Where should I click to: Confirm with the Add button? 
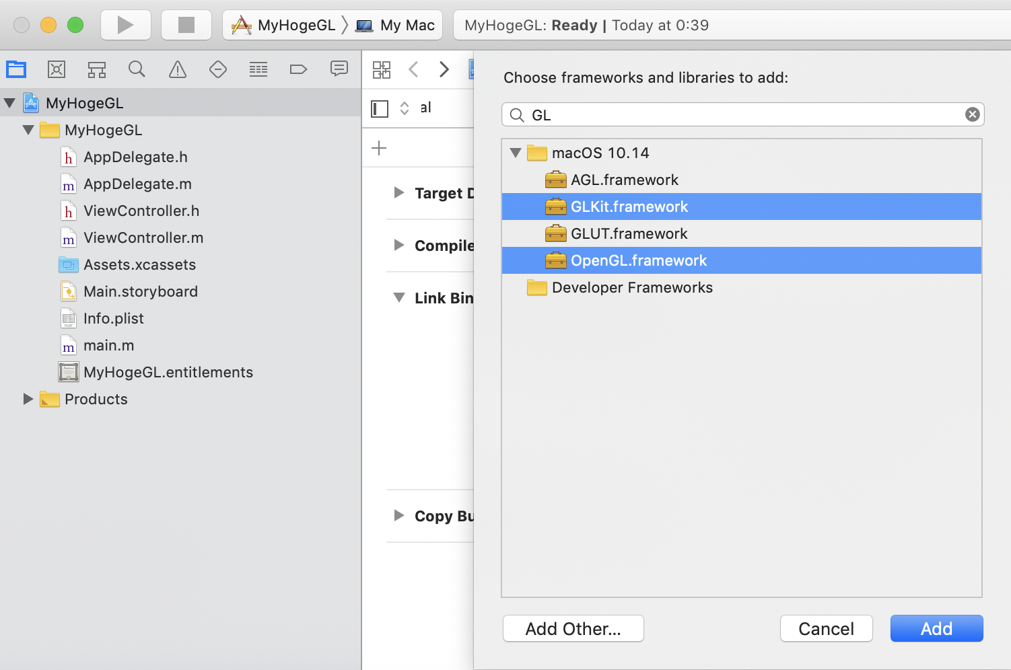[x=937, y=628]
